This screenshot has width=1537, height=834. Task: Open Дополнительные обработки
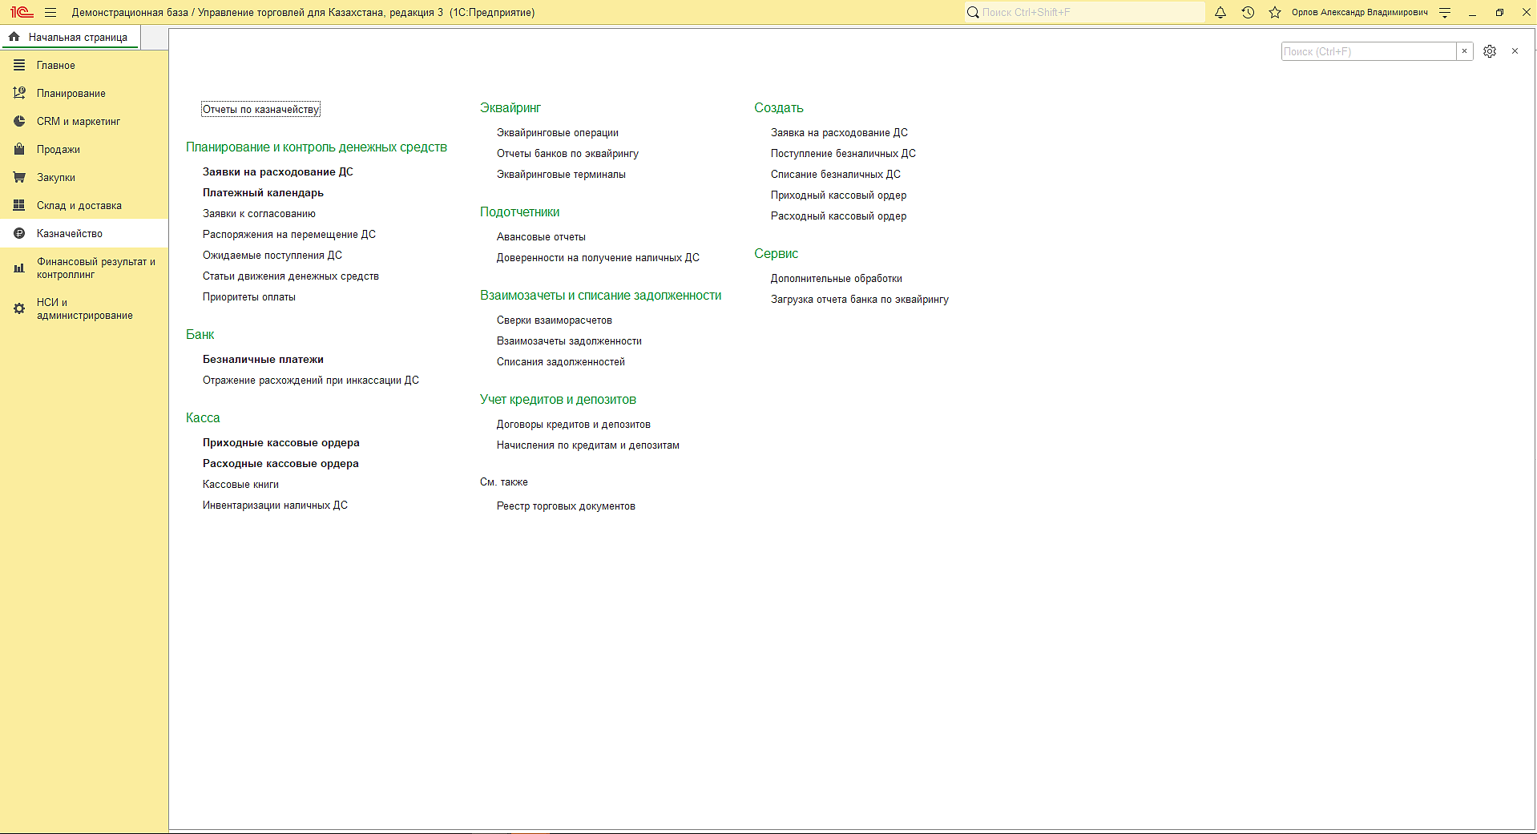click(836, 278)
